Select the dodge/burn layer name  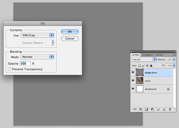click(x=151, y=73)
